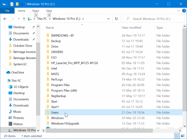This screenshot has width=187, height=139.
Task: Switch to Details view layout icon
Action: pyautogui.click(x=177, y=136)
